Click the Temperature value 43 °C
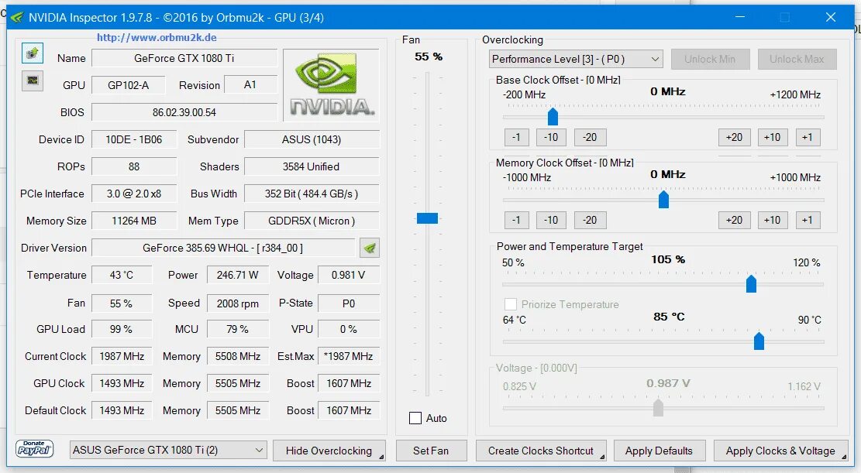Screen dimensions: 861x473 122,275
